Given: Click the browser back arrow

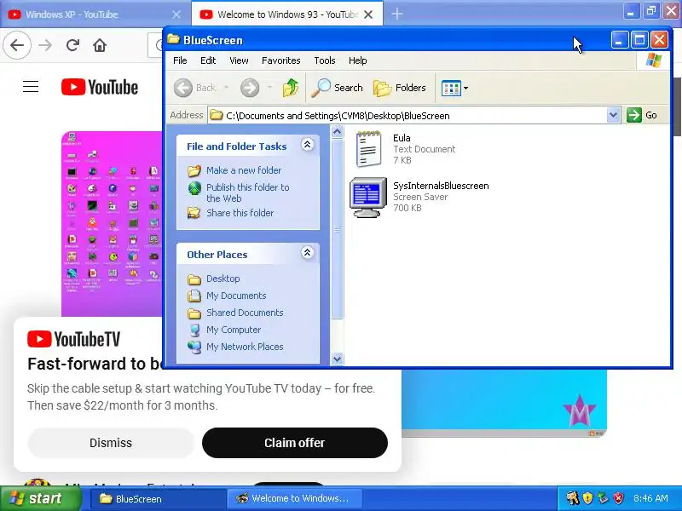Looking at the screenshot, I should [x=17, y=45].
